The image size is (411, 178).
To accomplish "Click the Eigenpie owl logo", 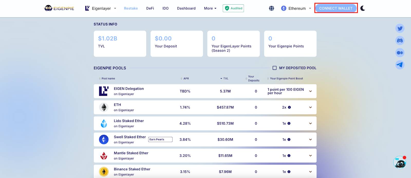I will 59,8.
